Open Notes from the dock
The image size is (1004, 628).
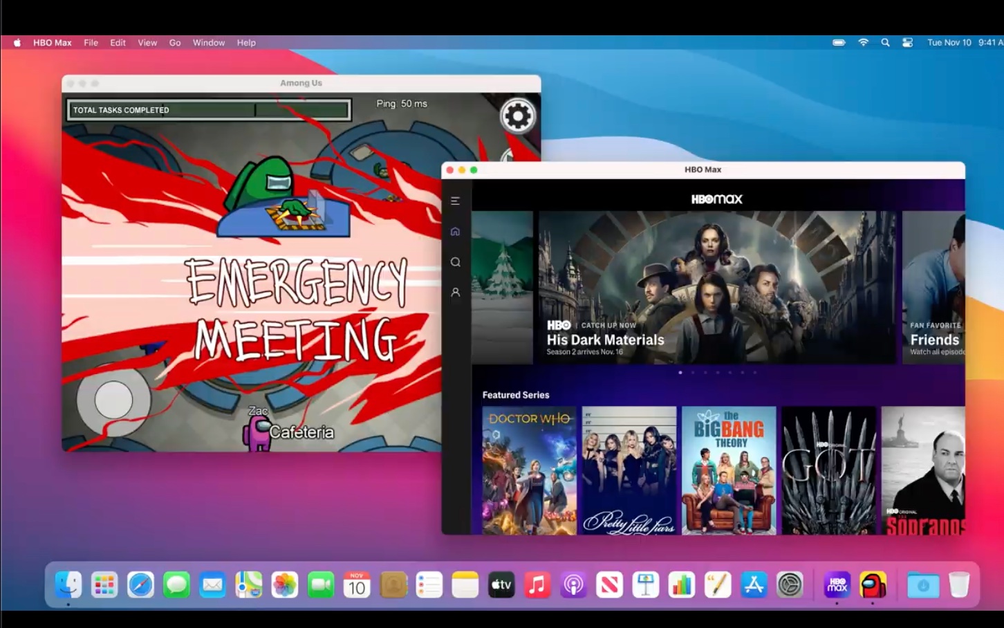[465, 585]
